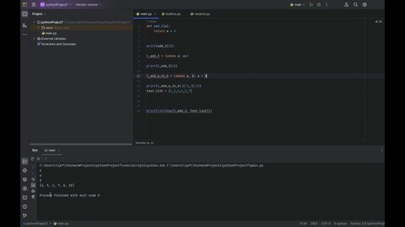The height and width of the screenshot is (227, 405).
Task: Open Git version control tool window icon
Action: tap(25, 216)
